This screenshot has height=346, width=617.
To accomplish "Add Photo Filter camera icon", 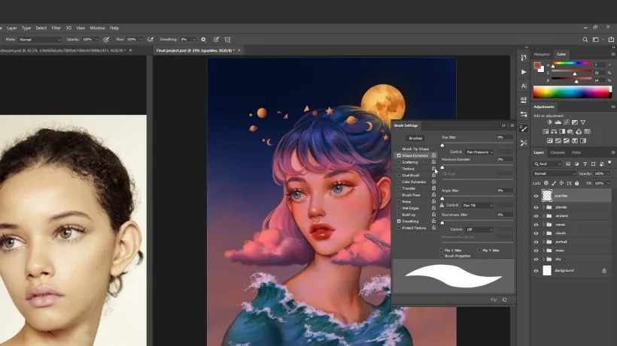I will pyautogui.click(x=570, y=131).
